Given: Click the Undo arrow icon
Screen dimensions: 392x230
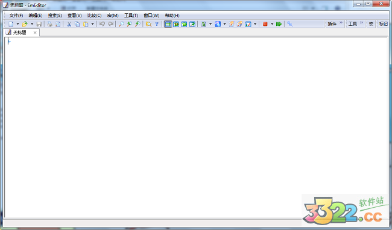Looking at the screenshot, I should pos(102,24).
